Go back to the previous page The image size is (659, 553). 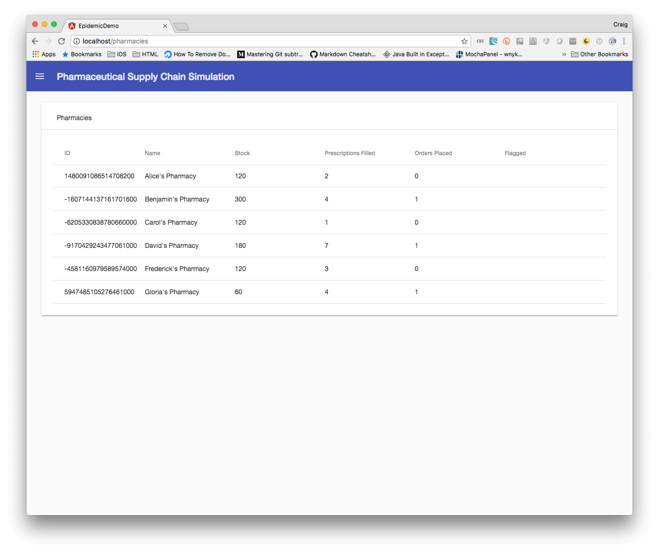pos(35,41)
